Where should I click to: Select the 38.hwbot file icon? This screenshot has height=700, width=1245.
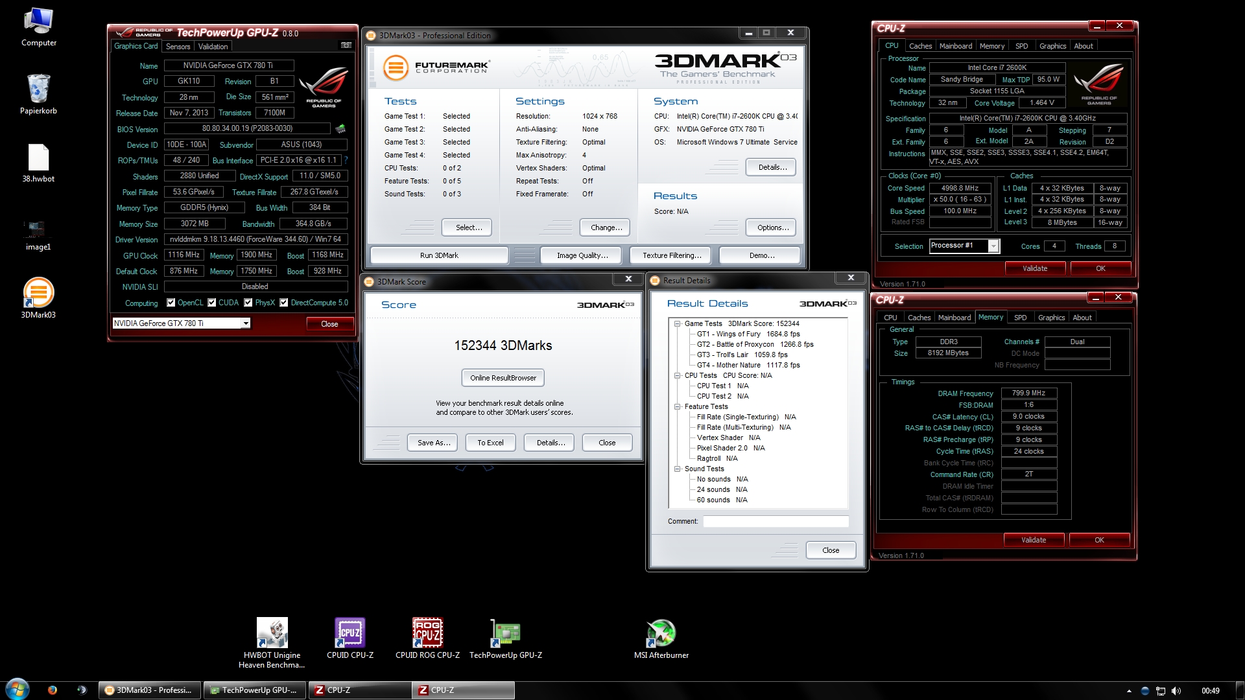(38, 163)
